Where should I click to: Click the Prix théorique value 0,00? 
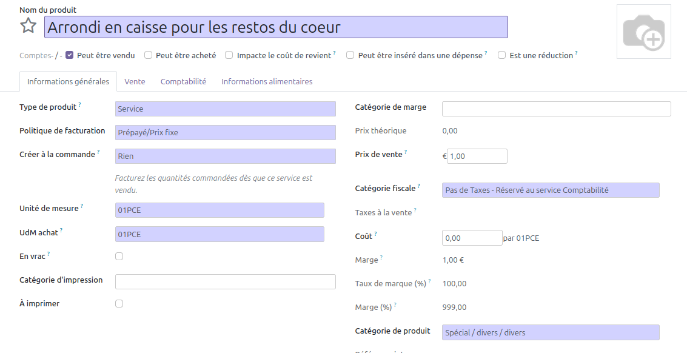[x=450, y=130]
